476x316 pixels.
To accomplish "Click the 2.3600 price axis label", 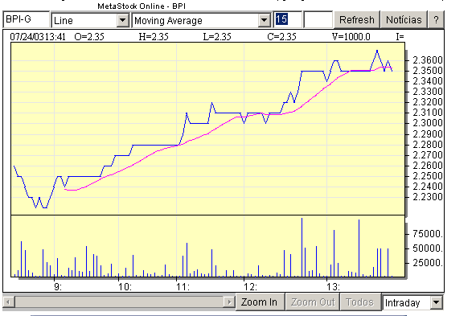I will [428, 60].
